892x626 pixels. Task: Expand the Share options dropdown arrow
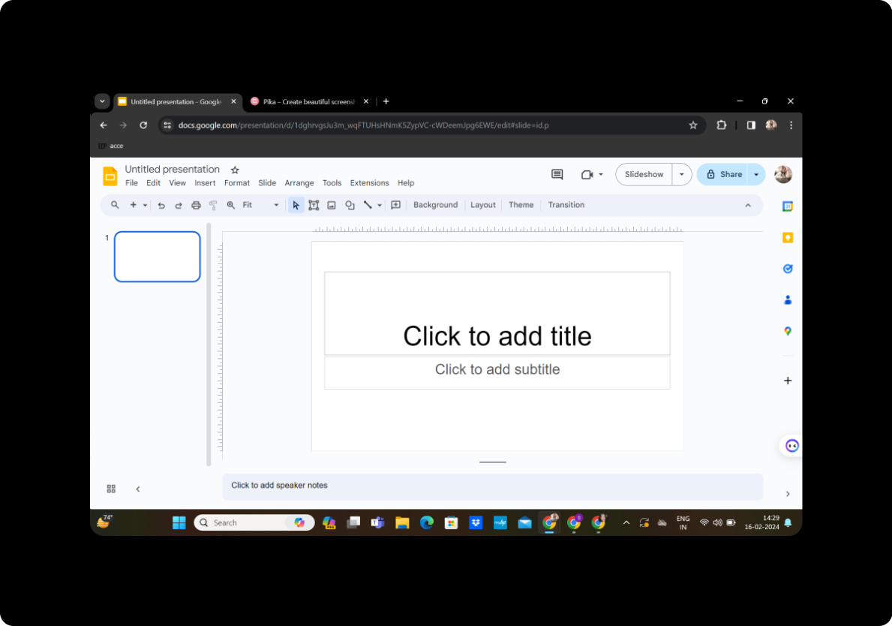[x=757, y=174]
